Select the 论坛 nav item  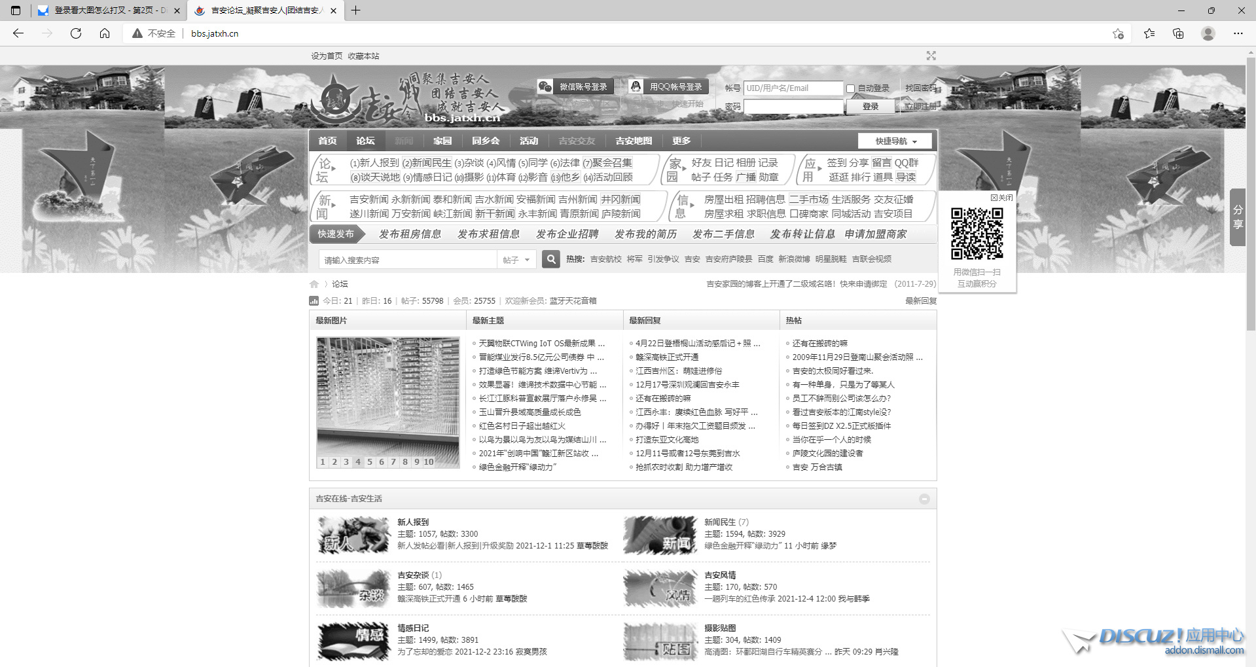[365, 141]
